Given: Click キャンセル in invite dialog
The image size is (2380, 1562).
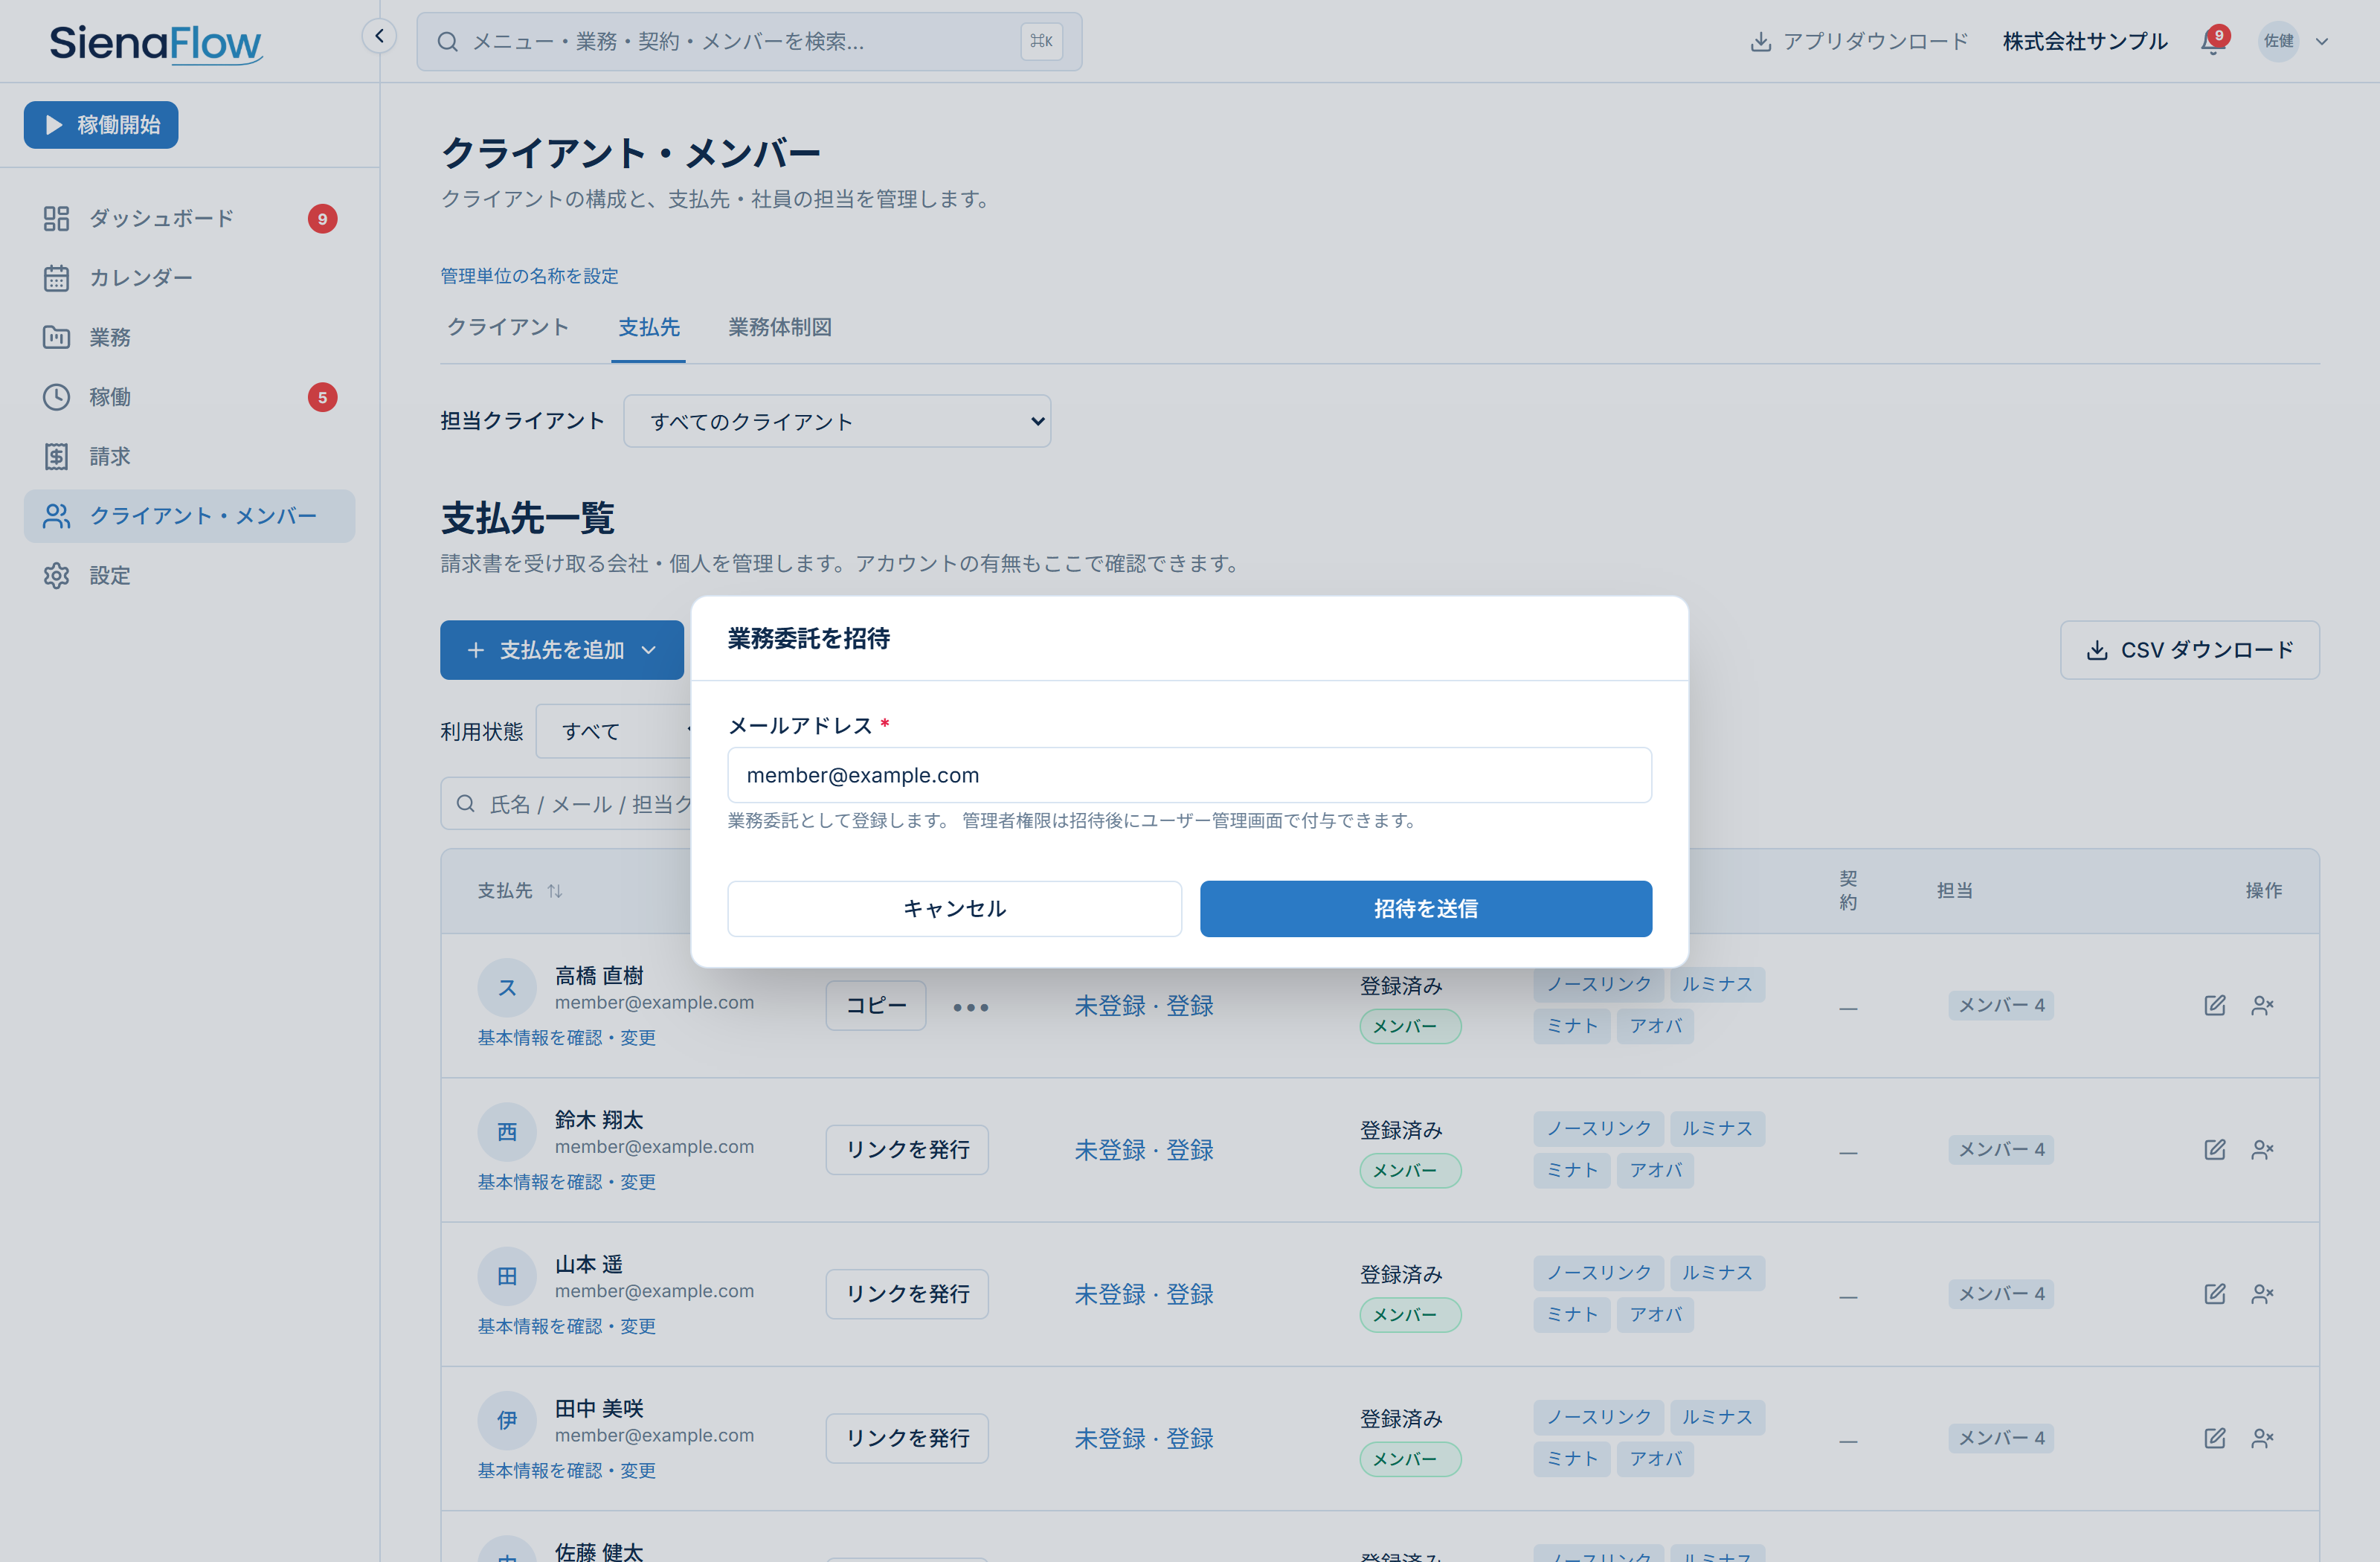Looking at the screenshot, I should click(x=954, y=908).
